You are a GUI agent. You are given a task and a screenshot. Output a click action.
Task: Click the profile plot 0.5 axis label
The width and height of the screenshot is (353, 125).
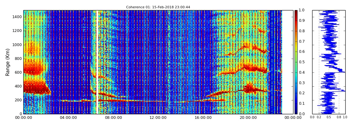(x=329, y=117)
